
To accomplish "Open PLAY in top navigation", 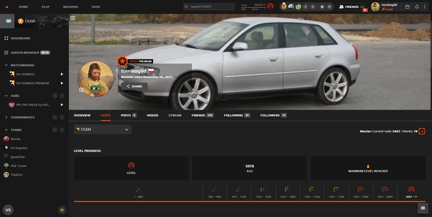I will coord(46,7).
